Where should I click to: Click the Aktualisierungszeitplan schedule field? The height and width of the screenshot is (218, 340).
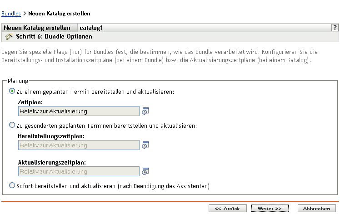79,172
